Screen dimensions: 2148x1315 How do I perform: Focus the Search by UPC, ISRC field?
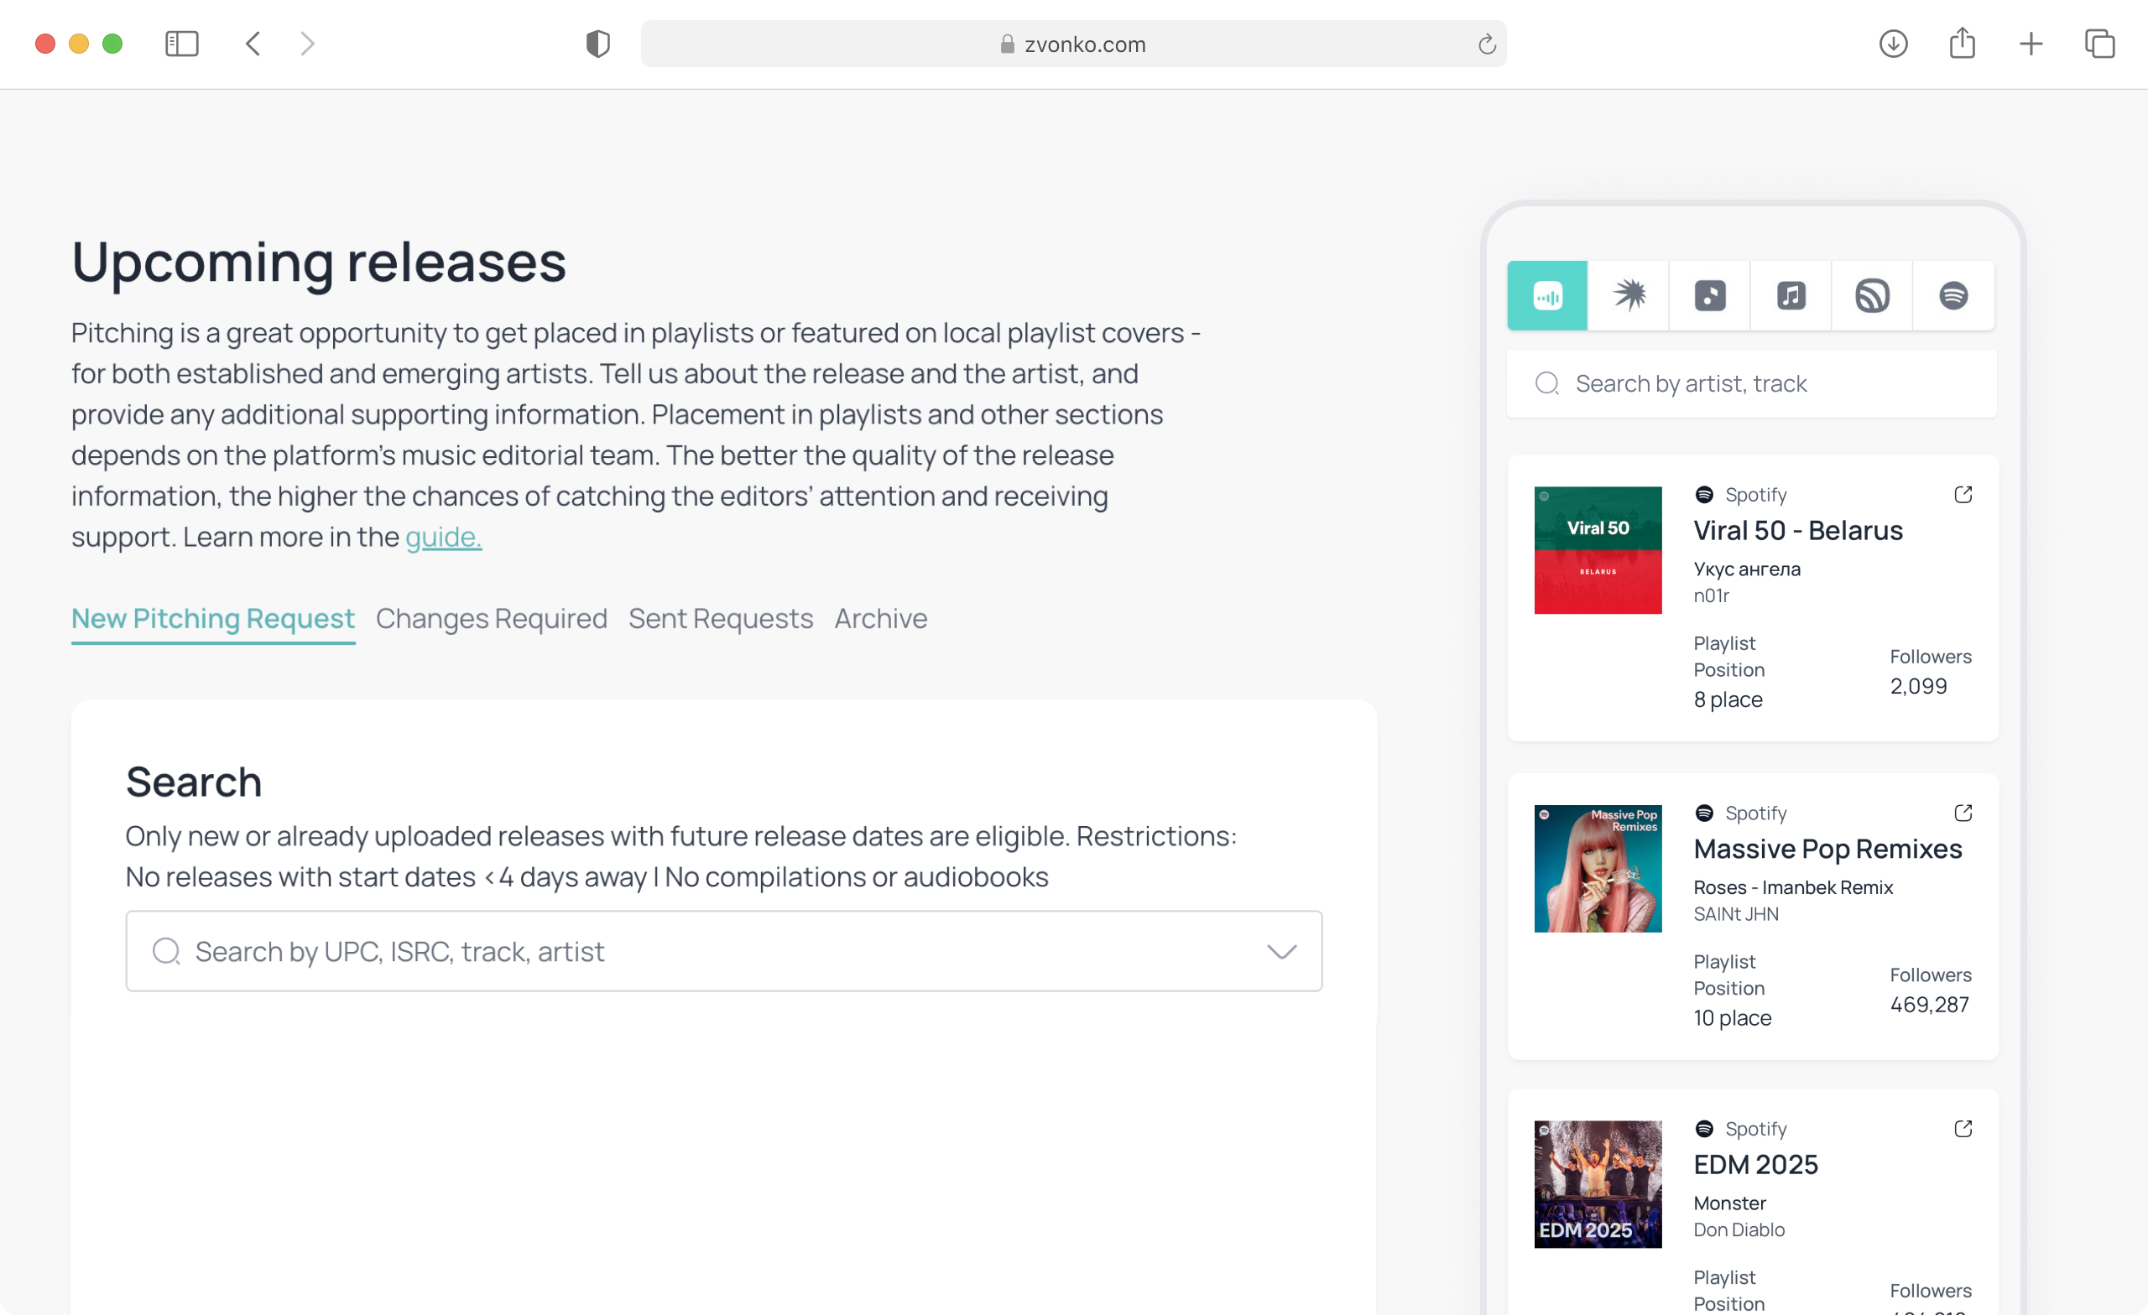click(697, 951)
